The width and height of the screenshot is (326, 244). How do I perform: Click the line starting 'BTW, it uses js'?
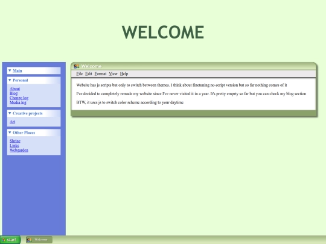[130, 102]
